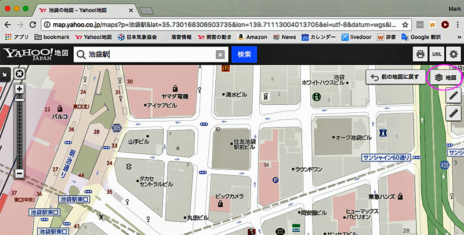This screenshot has height=235, width=464.
Task: Click the 明治通り street label
Action: [x=68, y=164]
